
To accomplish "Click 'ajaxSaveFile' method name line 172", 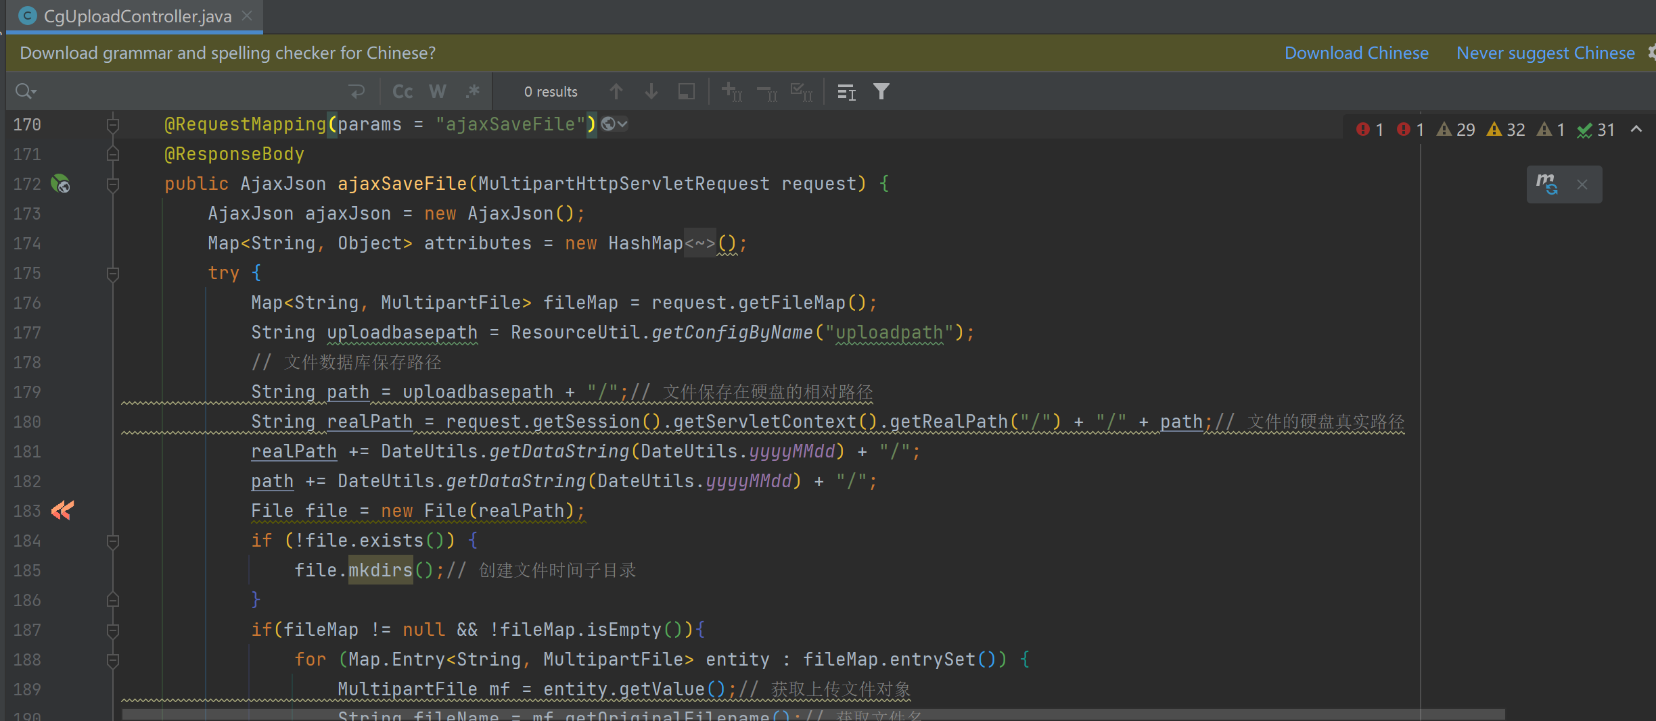I will [x=402, y=184].
